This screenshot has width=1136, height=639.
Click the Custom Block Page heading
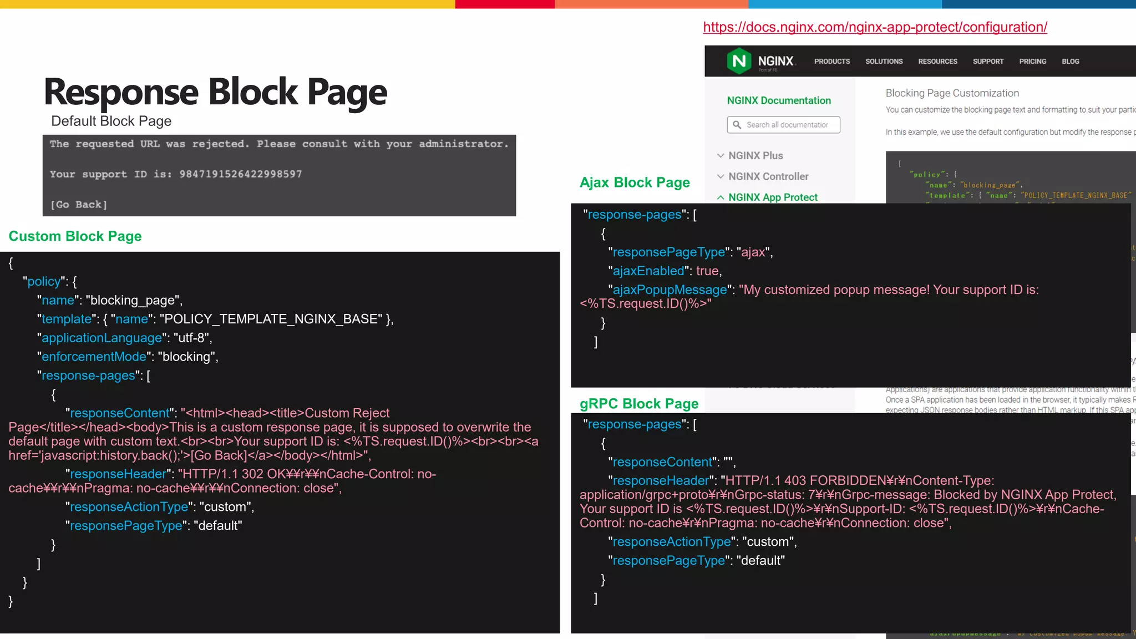pyautogui.click(x=75, y=236)
